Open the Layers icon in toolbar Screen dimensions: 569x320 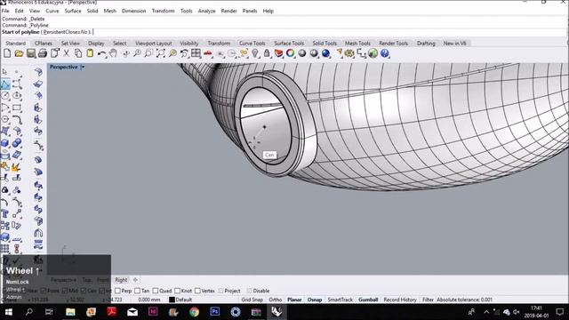(278, 53)
